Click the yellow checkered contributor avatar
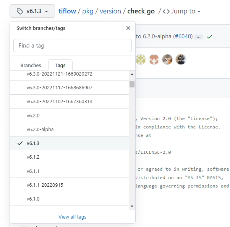 (141, 59)
